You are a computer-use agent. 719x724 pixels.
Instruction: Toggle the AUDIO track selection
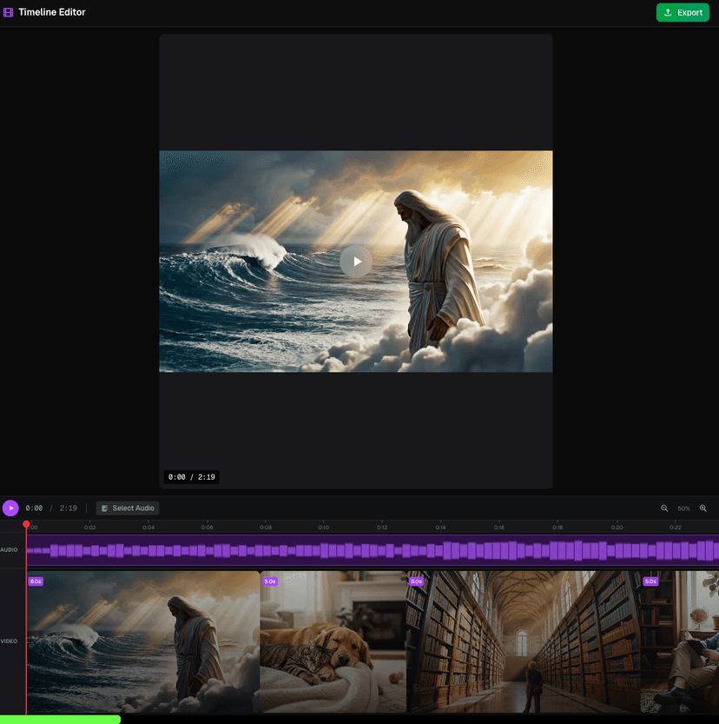9,549
